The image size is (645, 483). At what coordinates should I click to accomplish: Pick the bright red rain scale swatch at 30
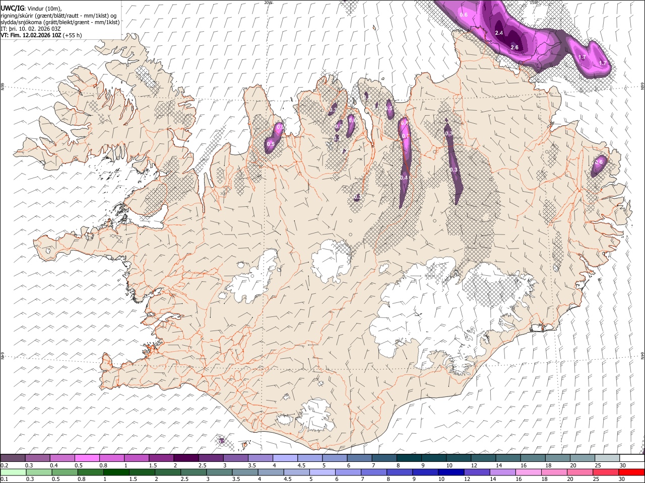coord(631,472)
